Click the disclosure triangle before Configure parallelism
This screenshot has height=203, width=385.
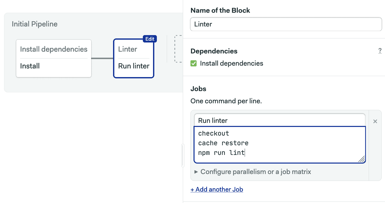coord(196,172)
